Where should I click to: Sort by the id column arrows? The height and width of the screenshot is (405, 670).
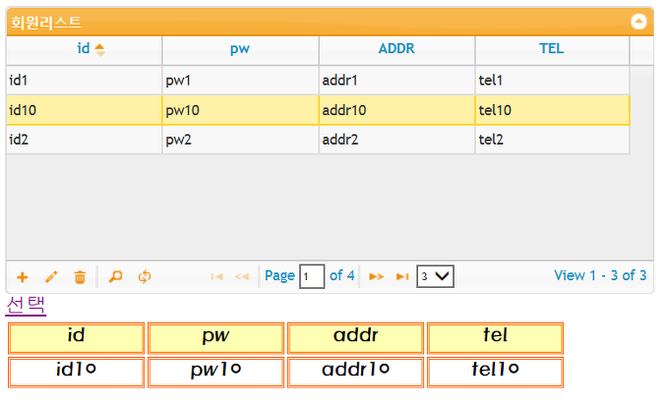click(101, 51)
